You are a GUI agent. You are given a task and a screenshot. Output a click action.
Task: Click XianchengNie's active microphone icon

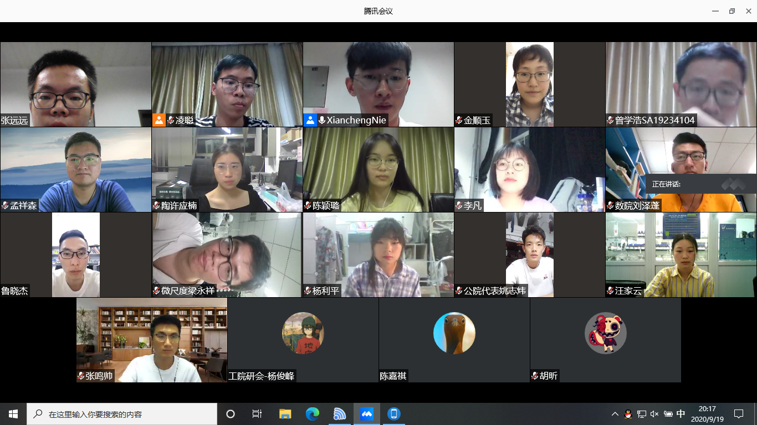[x=321, y=120]
